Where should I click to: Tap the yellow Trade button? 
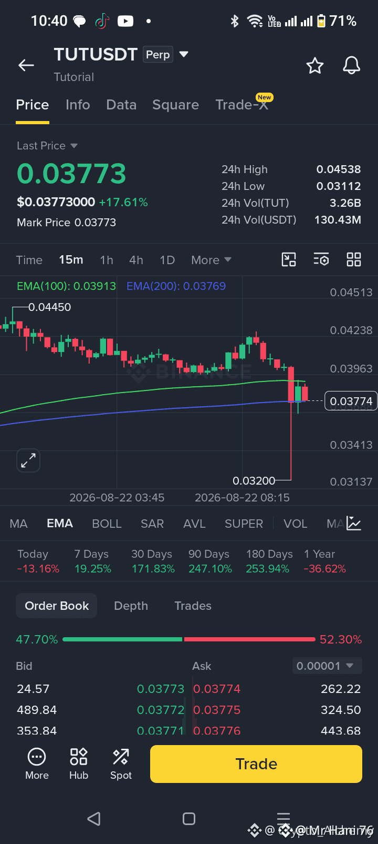click(x=256, y=764)
